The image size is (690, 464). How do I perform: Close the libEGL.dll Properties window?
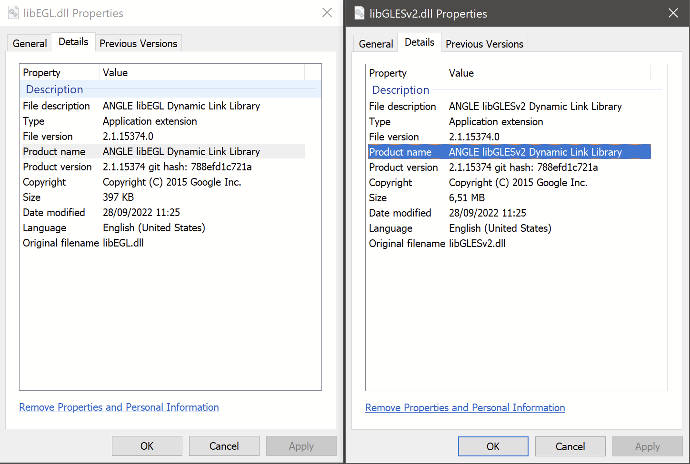pos(327,13)
